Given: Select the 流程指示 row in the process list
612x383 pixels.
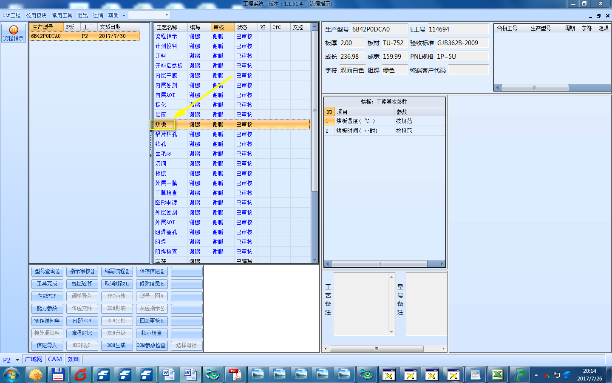Looking at the screenshot, I should pos(232,37).
